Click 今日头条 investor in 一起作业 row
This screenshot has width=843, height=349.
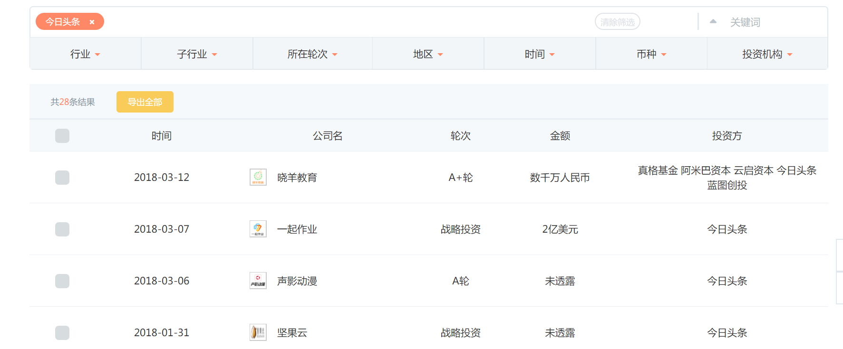pos(727,229)
